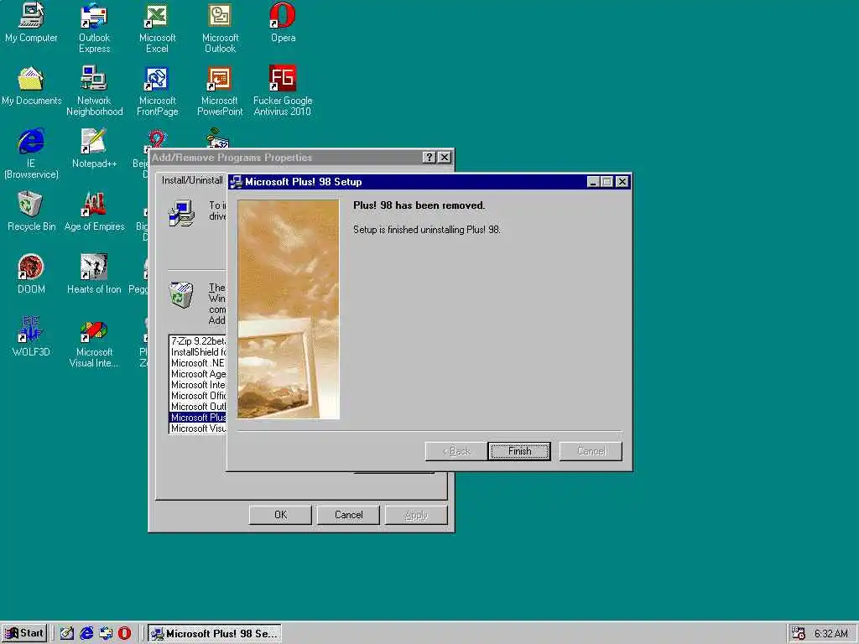Open the Microsoft Excel shortcut
Image resolution: width=859 pixels, height=644 pixels.
tap(157, 28)
